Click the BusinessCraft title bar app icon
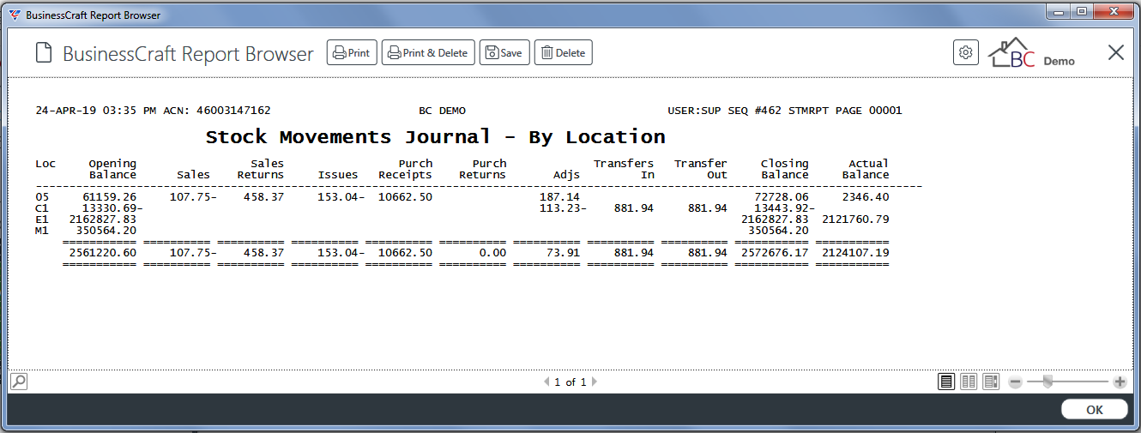Image resolution: width=1141 pixels, height=433 pixels. (x=15, y=15)
